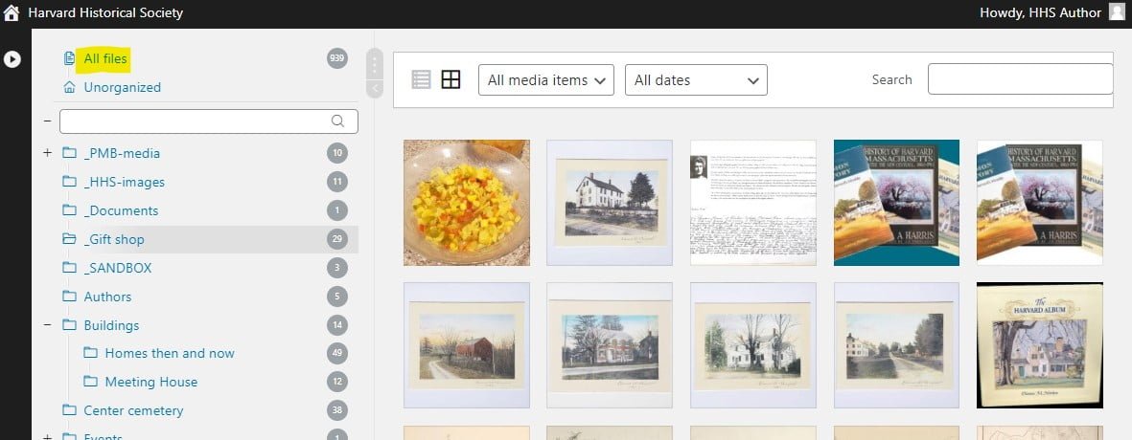The width and height of the screenshot is (1132, 440).
Task: Click the three-dot sidebar resize handle
Action: click(x=375, y=64)
